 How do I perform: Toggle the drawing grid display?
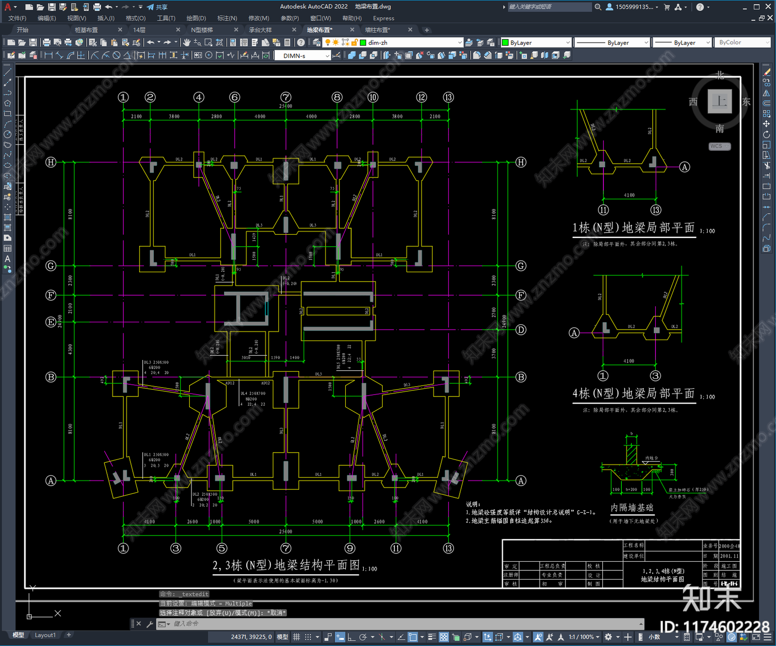(x=296, y=637)
